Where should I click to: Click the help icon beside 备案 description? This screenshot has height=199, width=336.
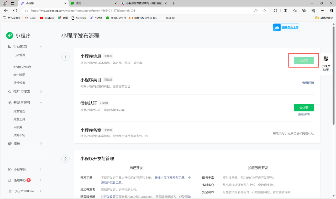point(146,136)
